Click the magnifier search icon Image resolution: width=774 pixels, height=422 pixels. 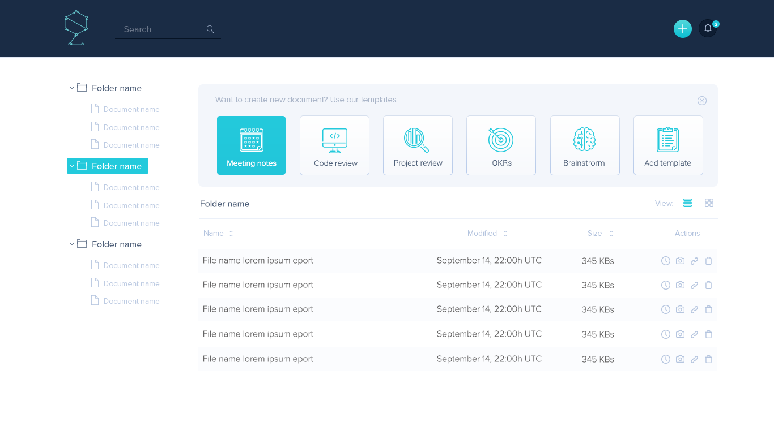click(x=210, y=29)
